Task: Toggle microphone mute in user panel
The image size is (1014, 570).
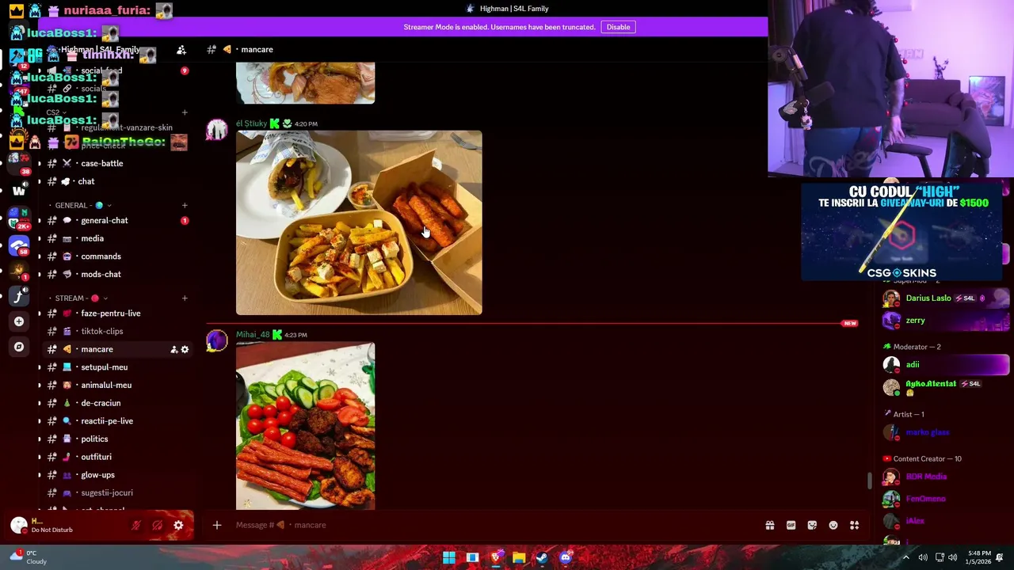Action: (136, 525)
